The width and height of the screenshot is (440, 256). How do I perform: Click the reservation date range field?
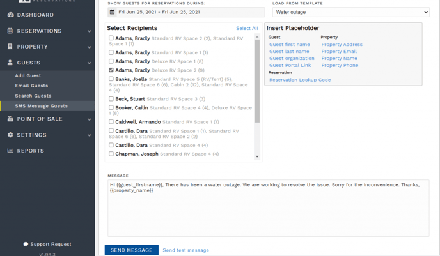tap(186, 12)
